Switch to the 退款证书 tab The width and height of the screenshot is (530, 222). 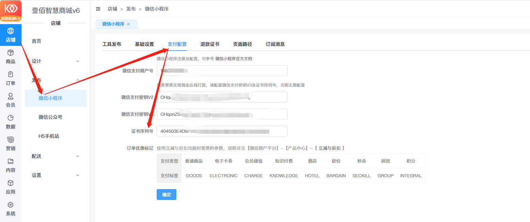(210, 44)
